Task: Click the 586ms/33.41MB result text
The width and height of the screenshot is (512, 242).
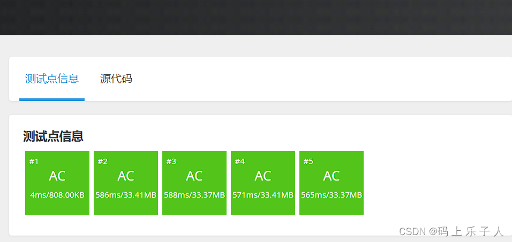Action: (x=126, y=195)
